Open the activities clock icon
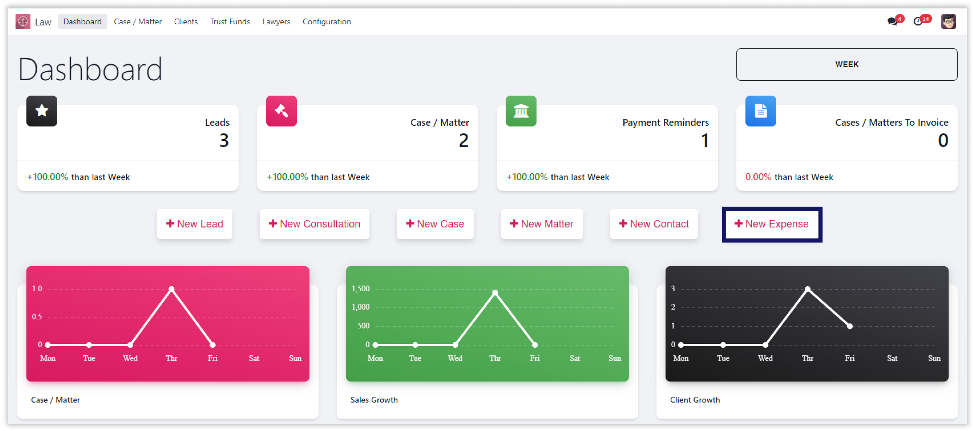 pos(918,22)
